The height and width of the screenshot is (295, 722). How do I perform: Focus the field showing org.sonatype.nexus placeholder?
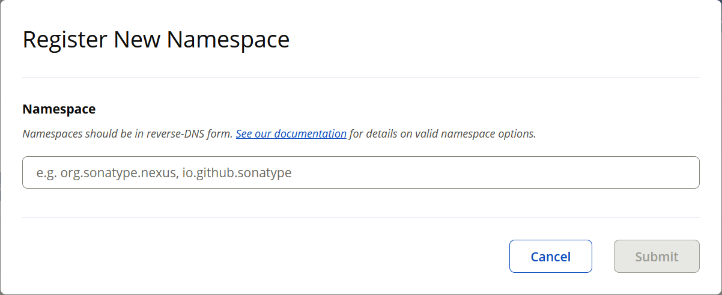[x=360, y=172]
